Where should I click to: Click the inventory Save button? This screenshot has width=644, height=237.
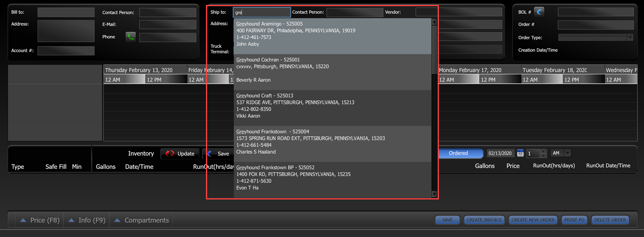219,154
